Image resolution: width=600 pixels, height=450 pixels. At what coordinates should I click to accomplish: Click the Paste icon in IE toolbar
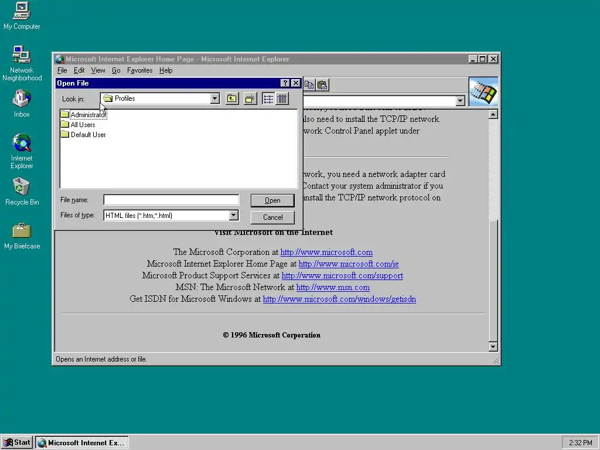[323, 85]
